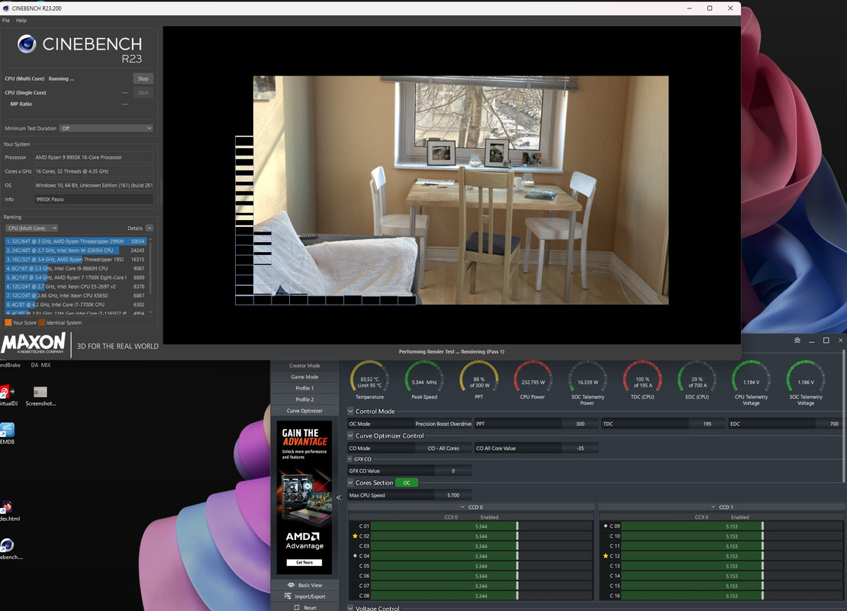The height and width of the screenshot is (611, 847).
Task: Collapse the Curve Optimizer Control section
Action: pos(350,435)
